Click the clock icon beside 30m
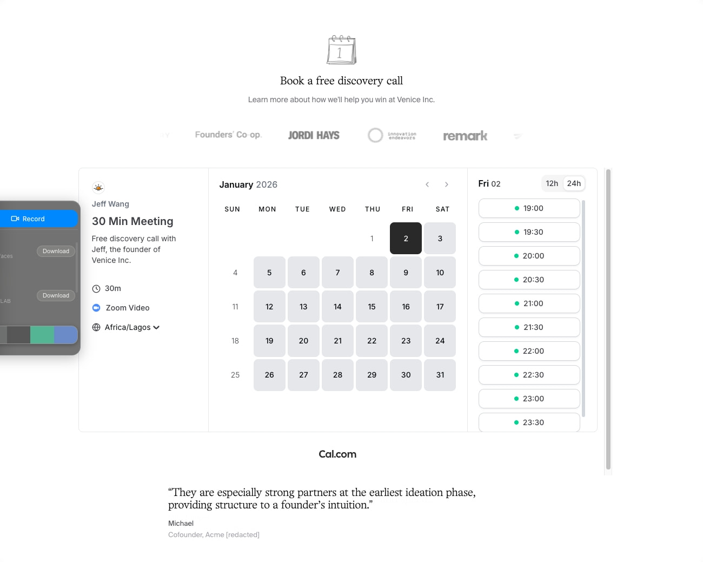Image resolution: width=703 pixels, height=562 pixels. [96, 289]
